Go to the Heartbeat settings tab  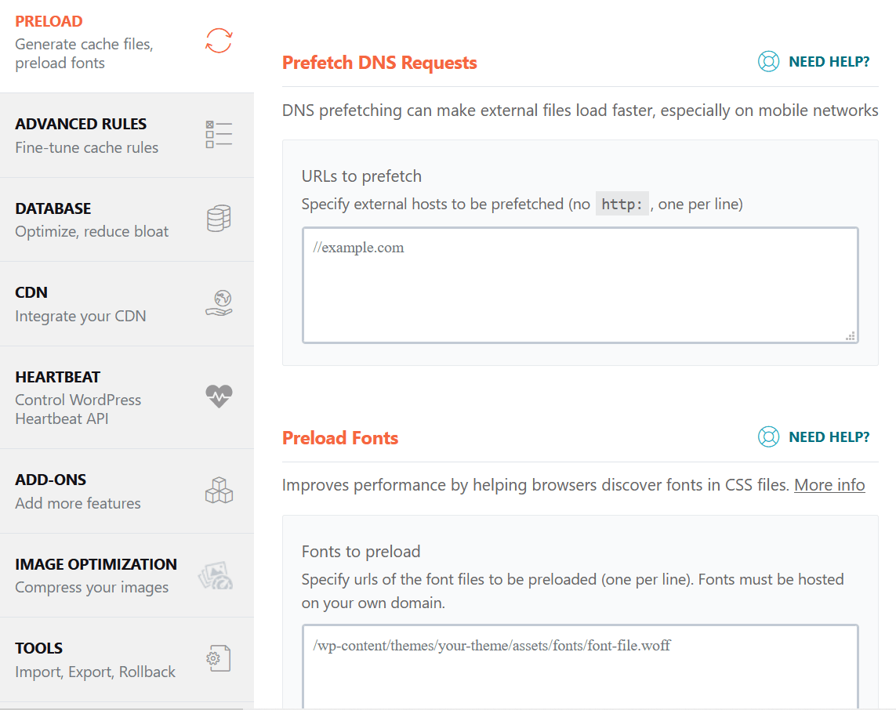click(x=78, y=397)
